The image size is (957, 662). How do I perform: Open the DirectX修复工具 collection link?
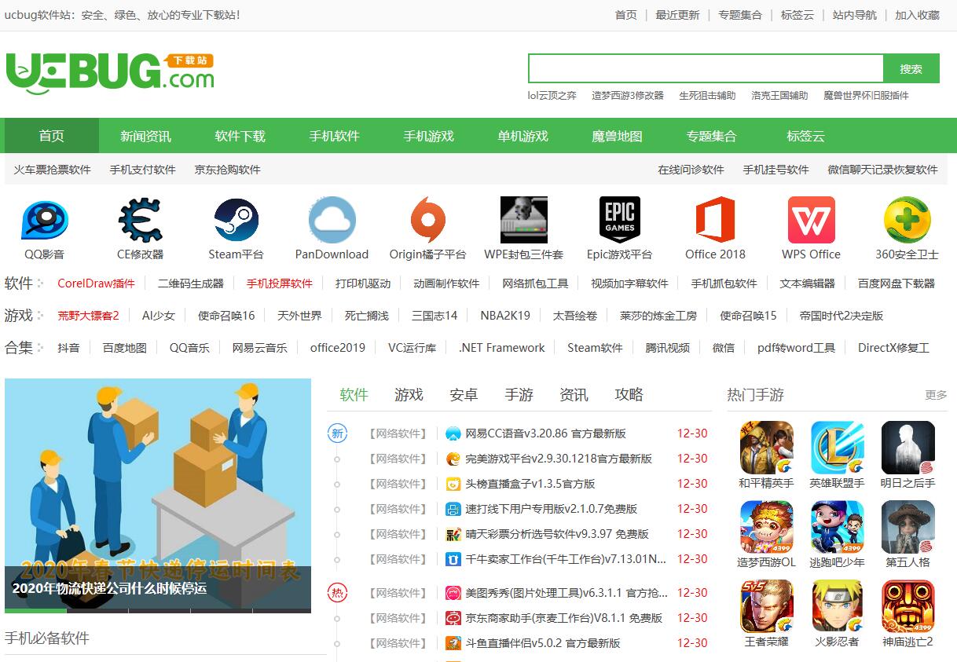894,348
